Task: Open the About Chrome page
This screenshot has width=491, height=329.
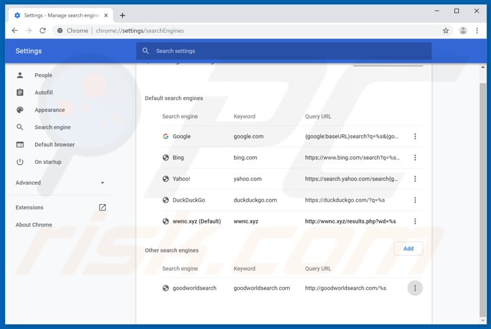Action: tap(34, 225)
